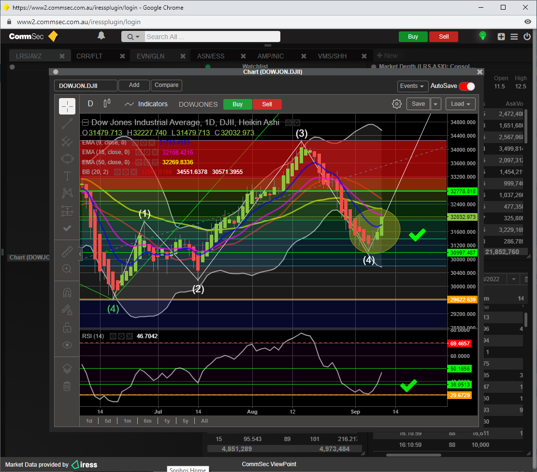Edit the DOWJON.DJII symbol field
This screenshot has width=537, height=472.
click(x=86, y=86)
